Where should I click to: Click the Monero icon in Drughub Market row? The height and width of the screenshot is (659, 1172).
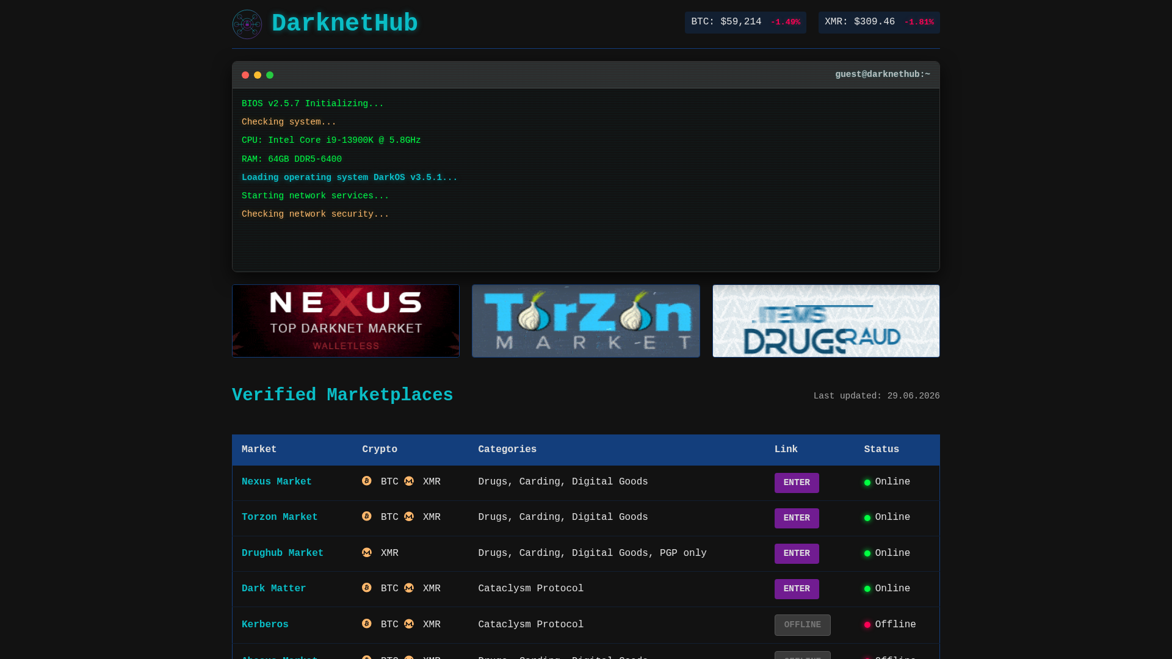(x=367, y=552)
